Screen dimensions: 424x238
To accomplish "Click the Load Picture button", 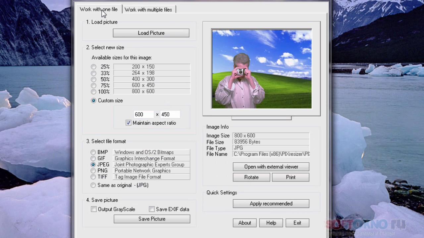I will click(x=151, y=33).
